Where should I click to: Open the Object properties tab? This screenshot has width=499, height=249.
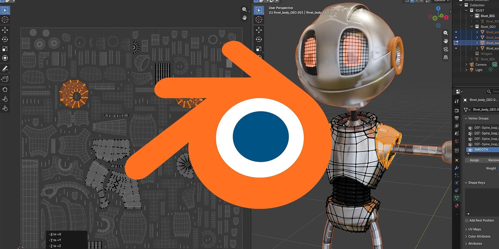457,160
